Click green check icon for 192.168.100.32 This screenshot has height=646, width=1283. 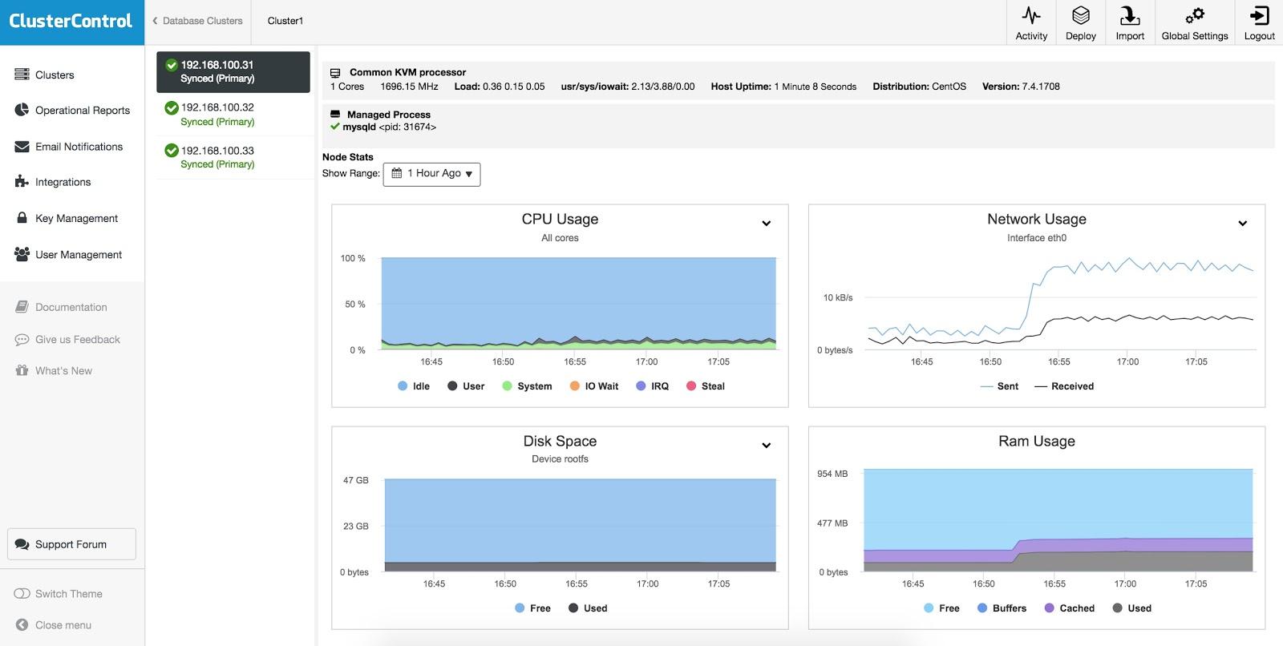(x=171, y=107)
